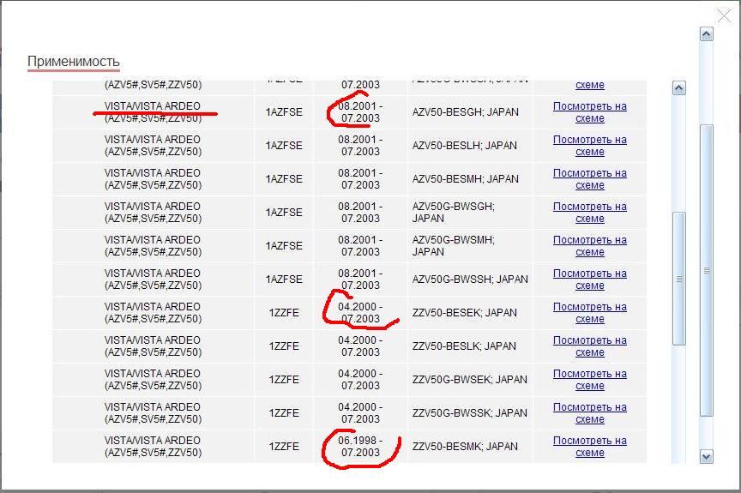The height and width of the screenshot is (493, 741).
Task: Open 'Посмотреть на схеме' for ZZV50-BESMK row
Action: point(589,447)
